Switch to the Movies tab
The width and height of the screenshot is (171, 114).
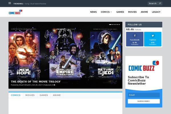(30, 95)
